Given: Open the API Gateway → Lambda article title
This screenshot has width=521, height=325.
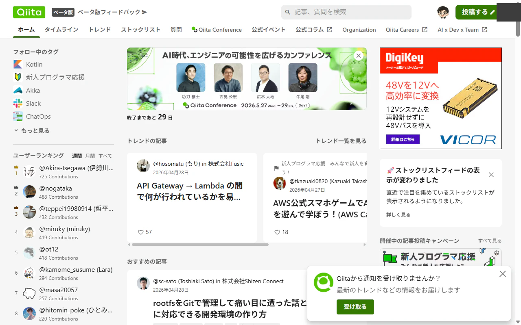Looking at the screenshot, I should [190, 191].
